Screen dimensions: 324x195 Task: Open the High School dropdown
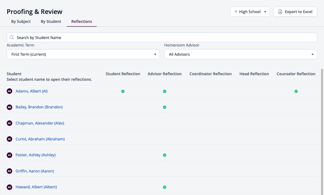(x=250, y=12)
